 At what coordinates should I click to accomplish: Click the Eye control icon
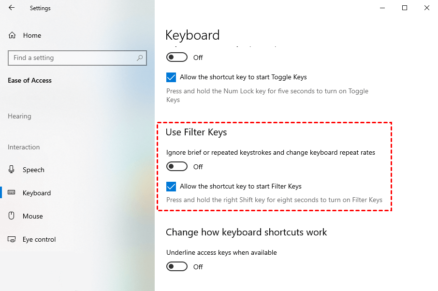coord(12,239)
